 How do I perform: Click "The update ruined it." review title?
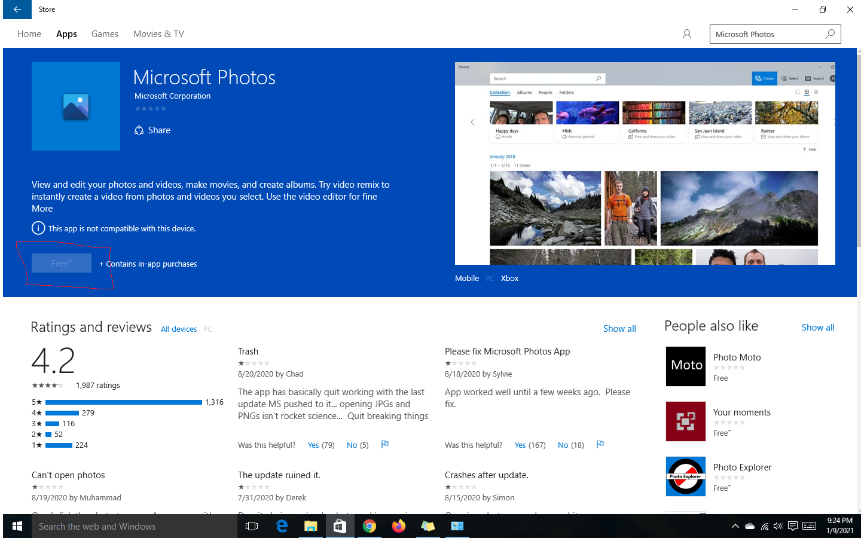click(x=279, y=475)
